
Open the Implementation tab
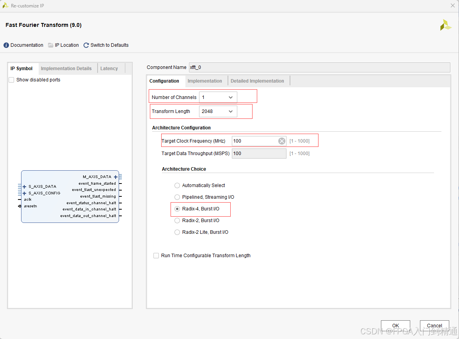(x=205, y=81)
